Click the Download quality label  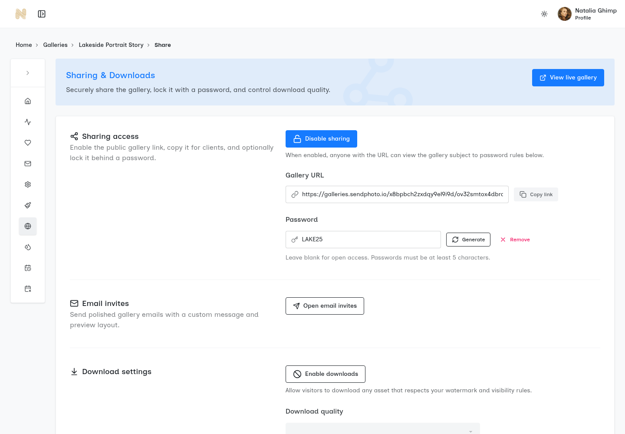click(x=314, y=411)
